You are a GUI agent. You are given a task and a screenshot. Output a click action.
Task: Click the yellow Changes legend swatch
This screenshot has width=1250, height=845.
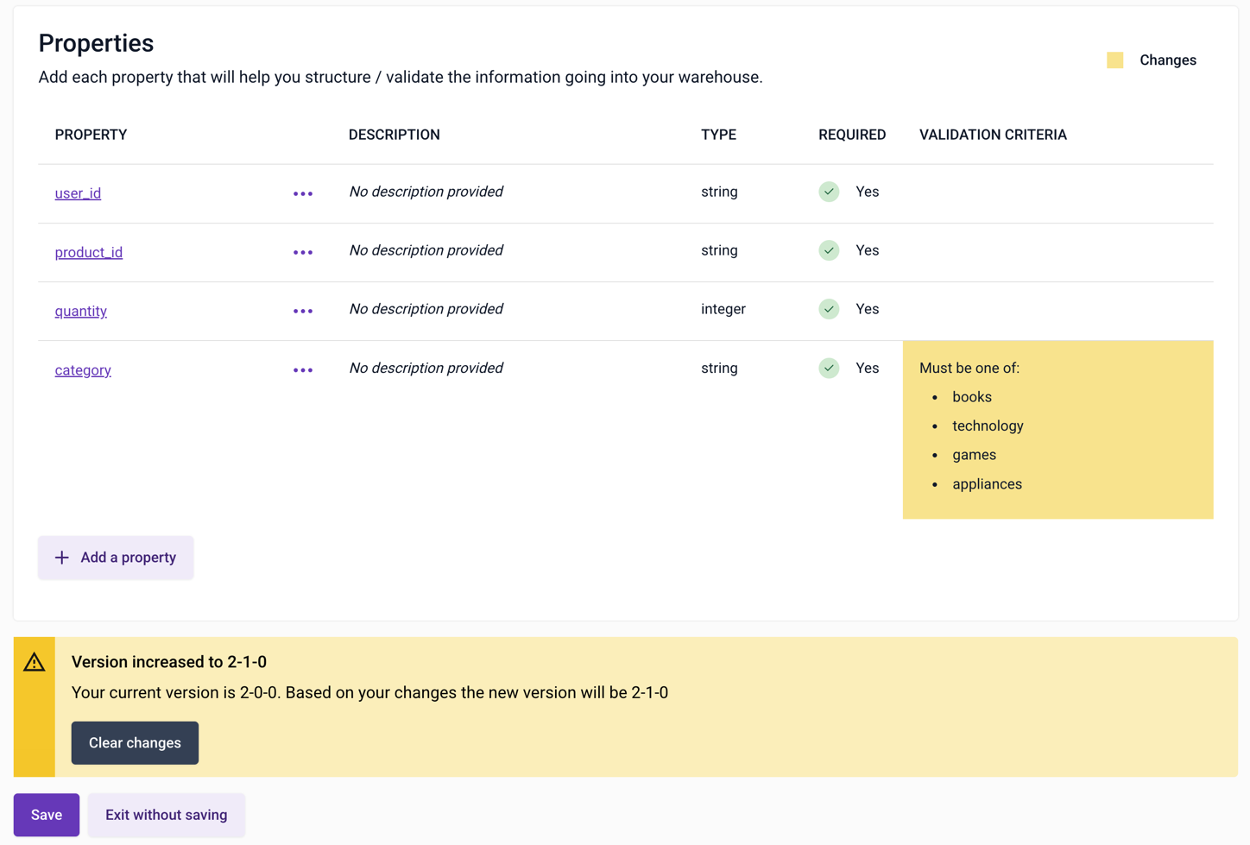(1115, 60)
